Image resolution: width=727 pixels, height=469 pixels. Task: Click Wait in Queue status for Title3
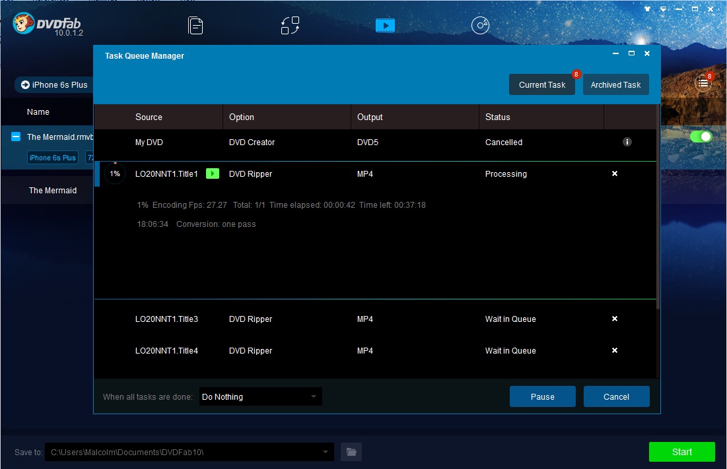coord(510,319)
